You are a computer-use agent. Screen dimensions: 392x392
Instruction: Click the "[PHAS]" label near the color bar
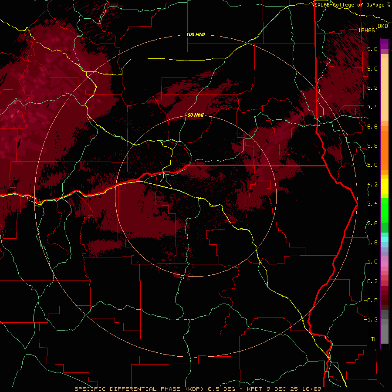[368, 30]
